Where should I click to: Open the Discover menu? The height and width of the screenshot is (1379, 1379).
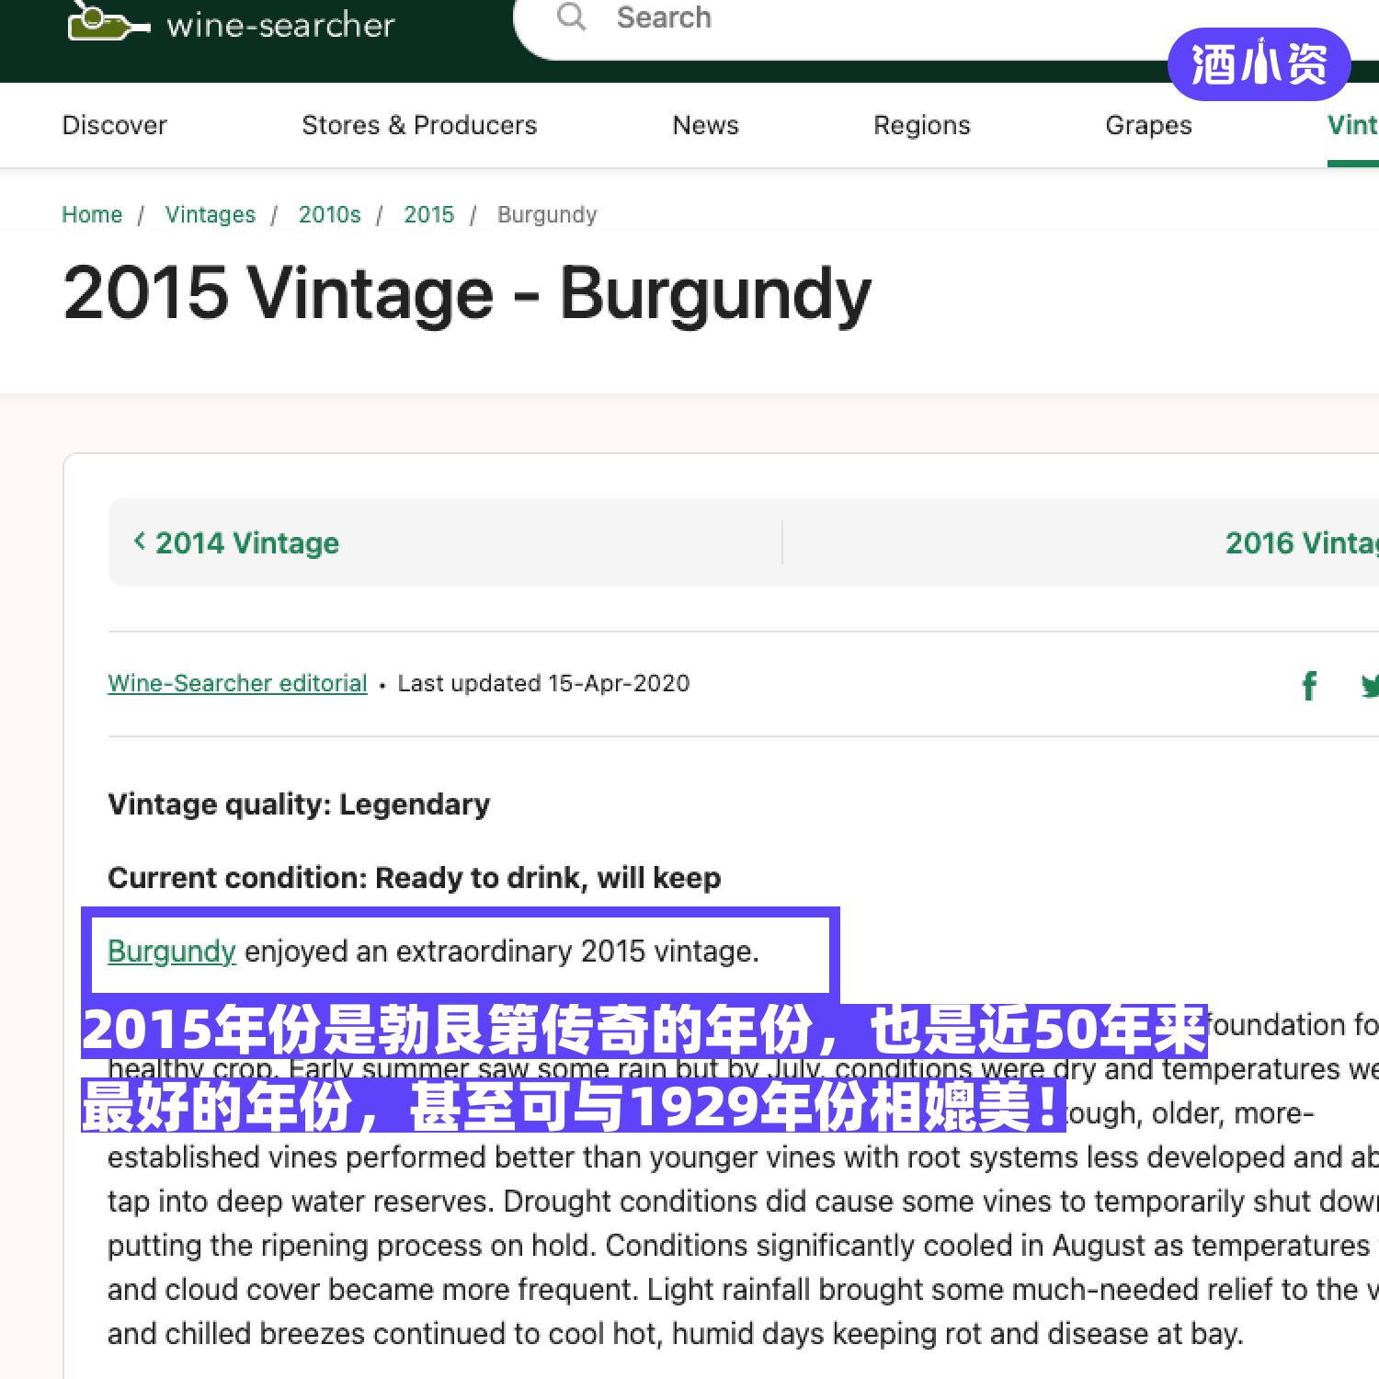[114, 125]
